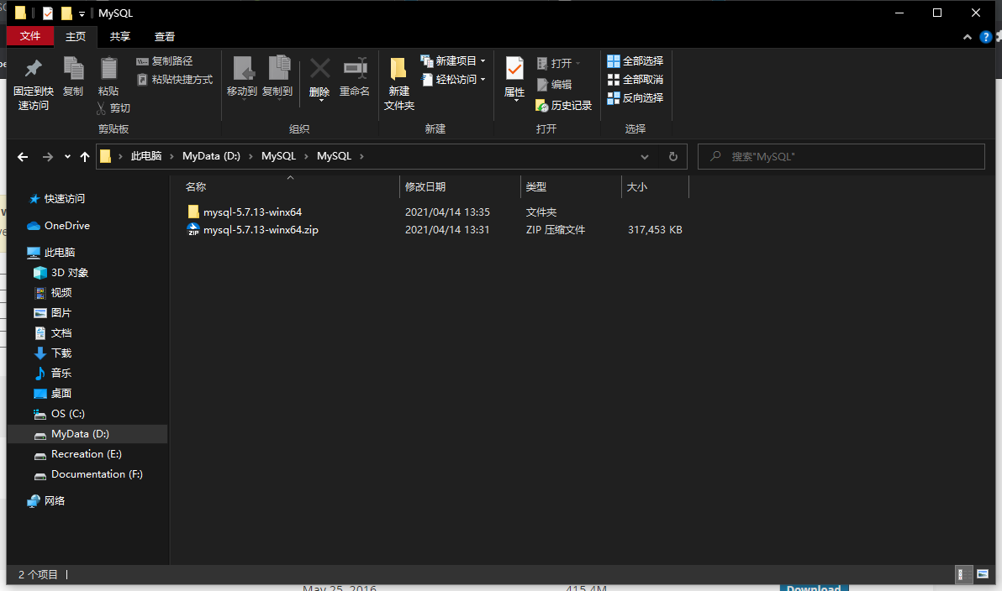The image size is (1002, 591).
Task: Click the search MySQL input box
Action: pos(841,156)
